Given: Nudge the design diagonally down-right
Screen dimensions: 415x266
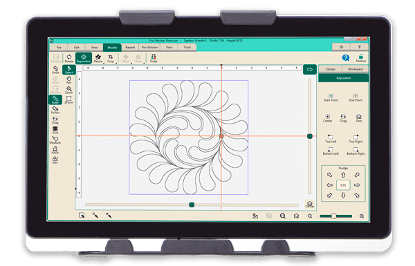Looking at the screenshot, I should point(357,195).
